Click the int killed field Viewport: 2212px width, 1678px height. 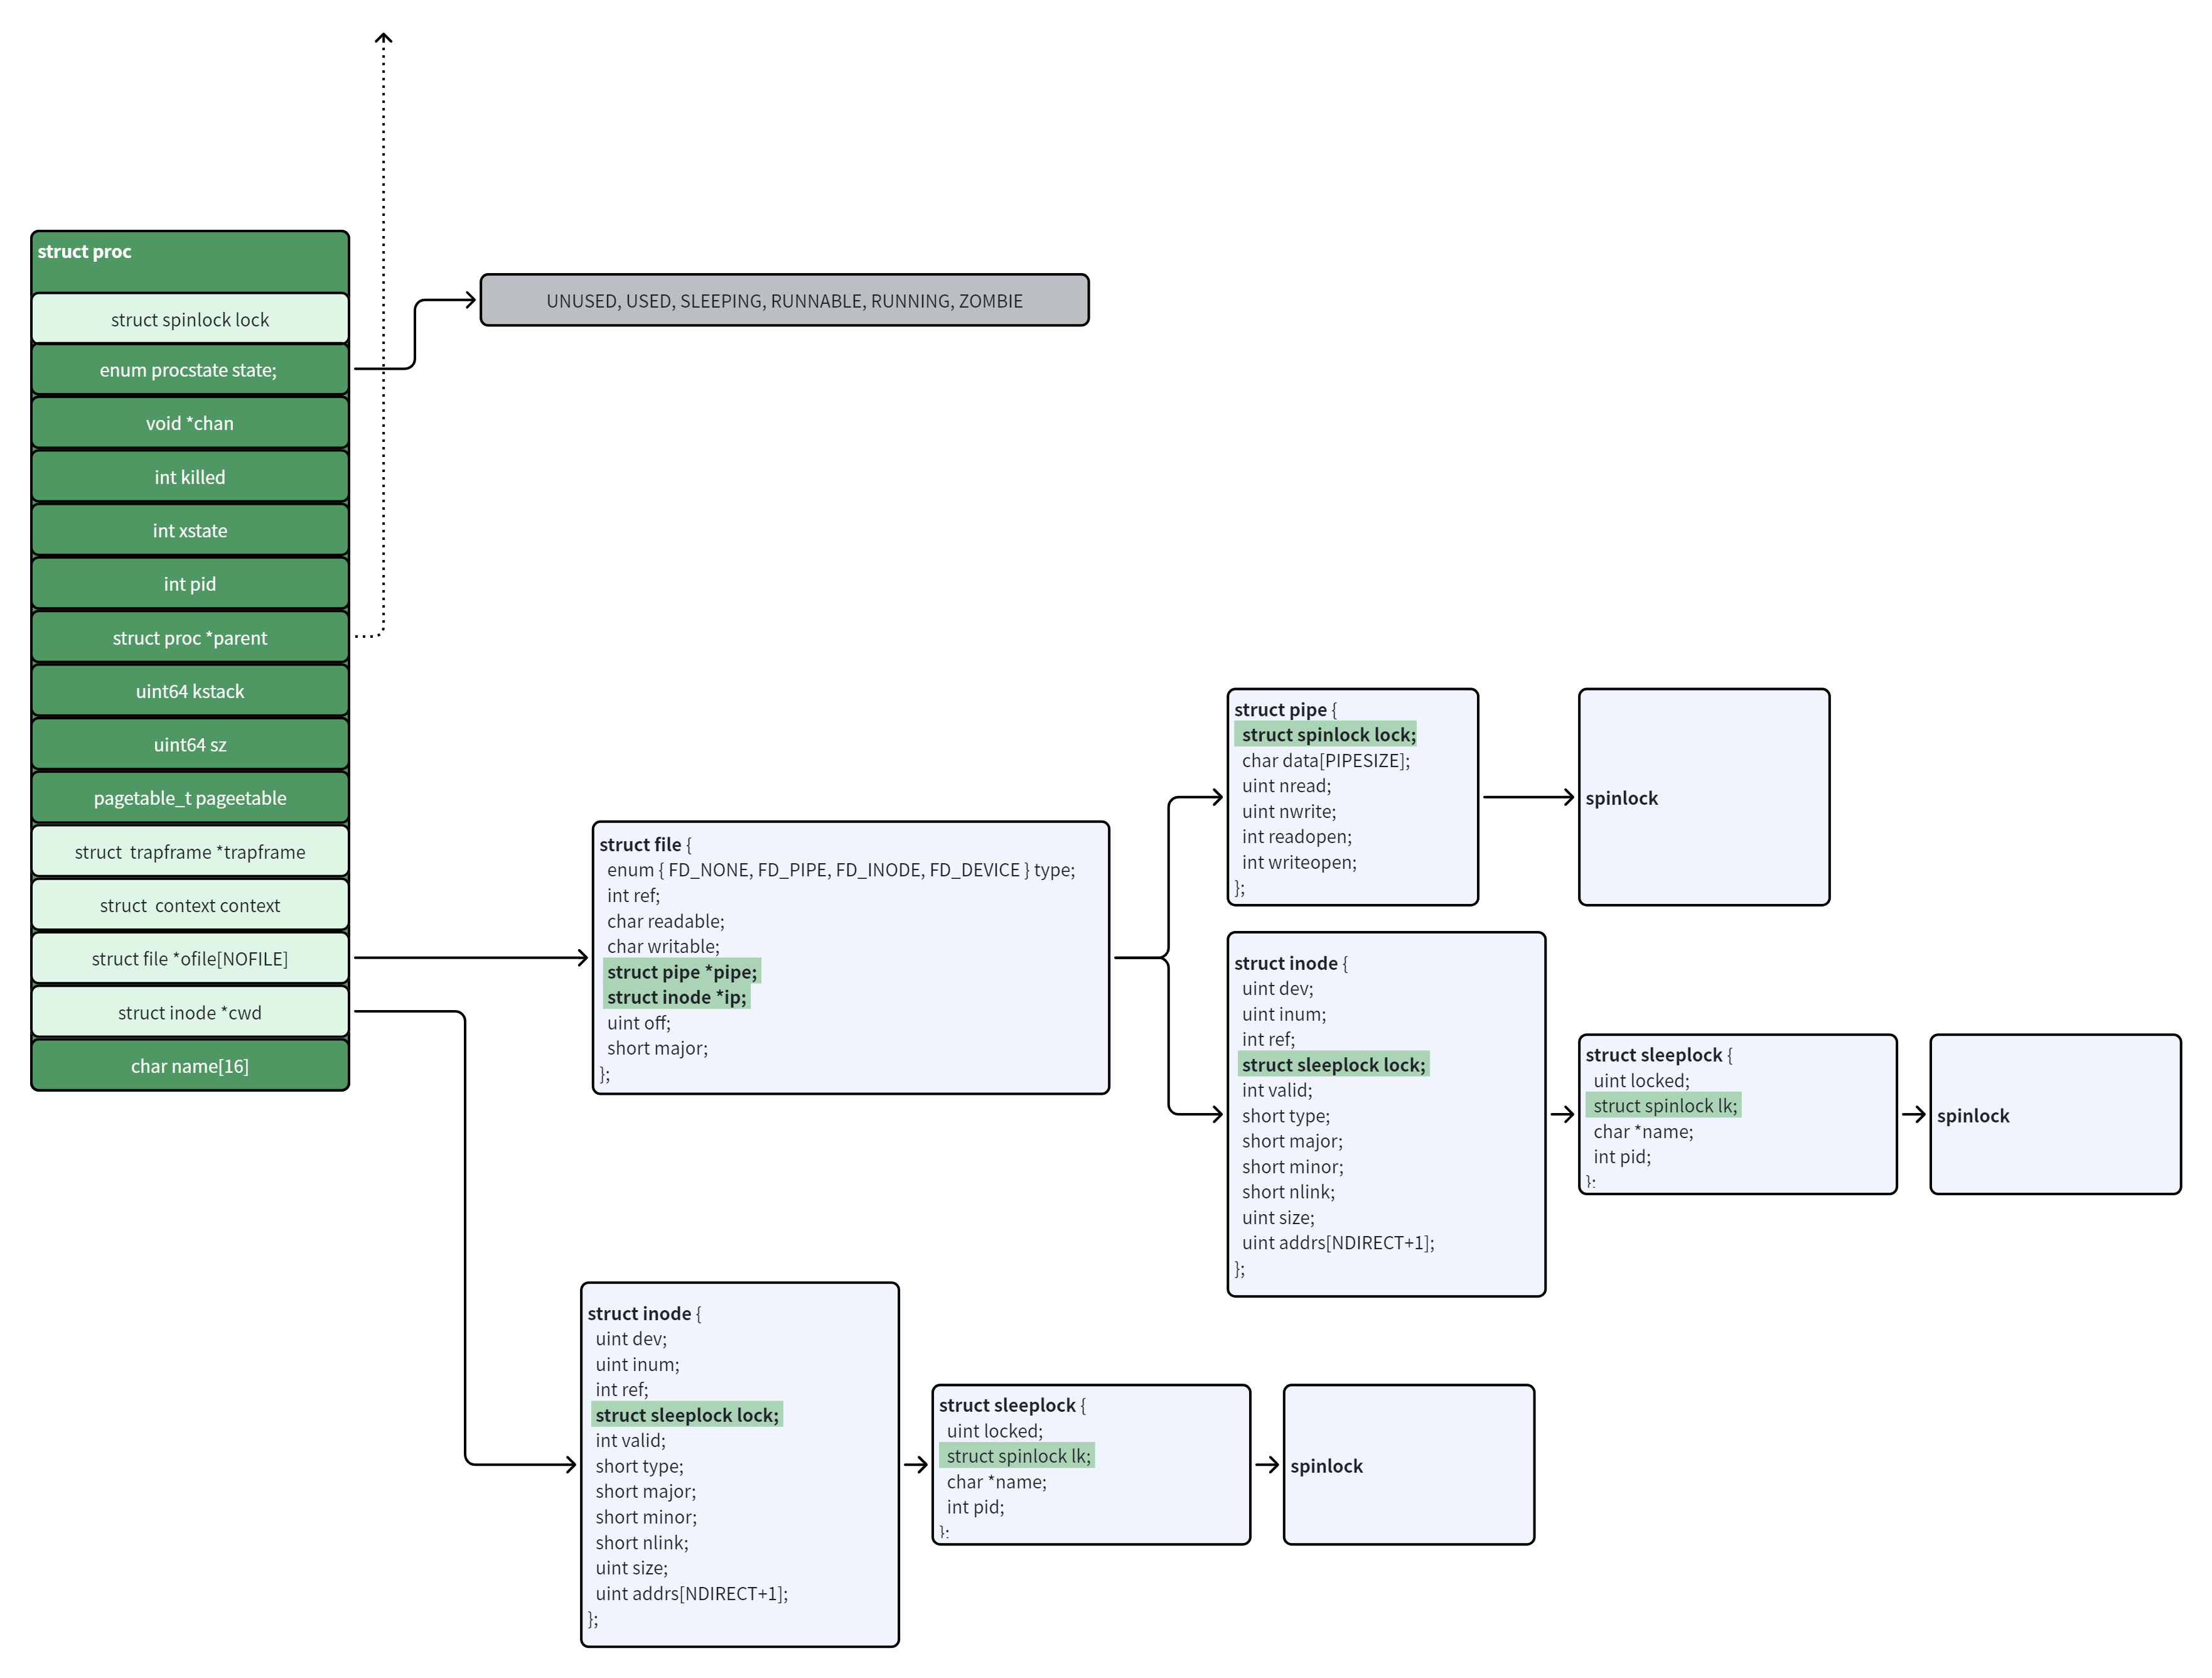190,478
